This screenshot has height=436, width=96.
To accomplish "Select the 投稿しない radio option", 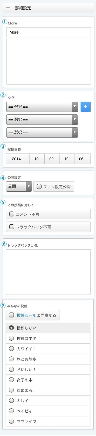I will pos(48,328).
